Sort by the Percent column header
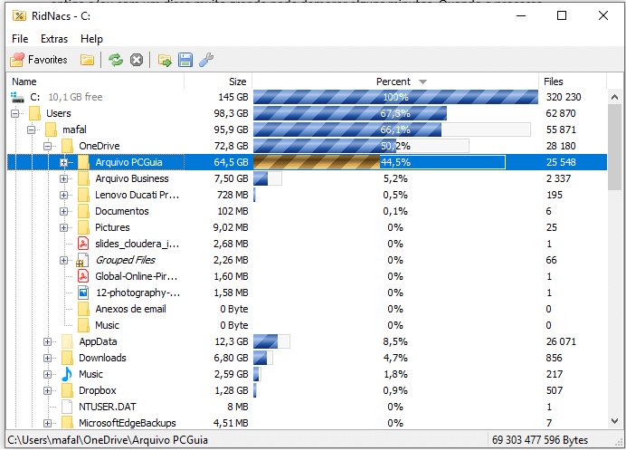The width and height of the screenshot is (626, 451). pos(395,82)
